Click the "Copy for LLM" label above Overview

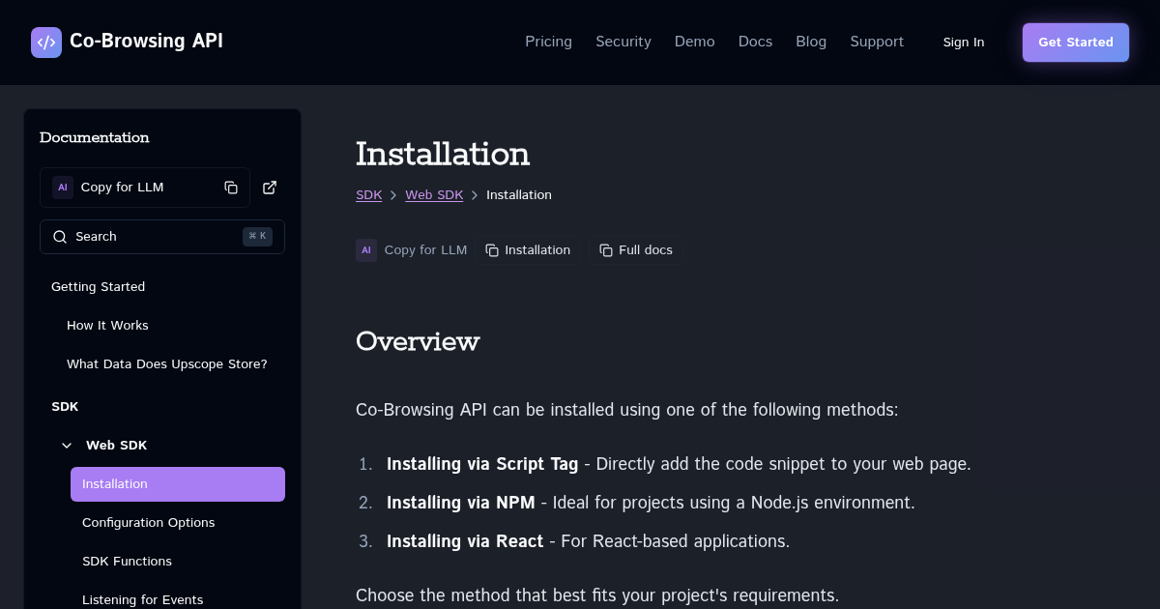(x=425, y=250)
